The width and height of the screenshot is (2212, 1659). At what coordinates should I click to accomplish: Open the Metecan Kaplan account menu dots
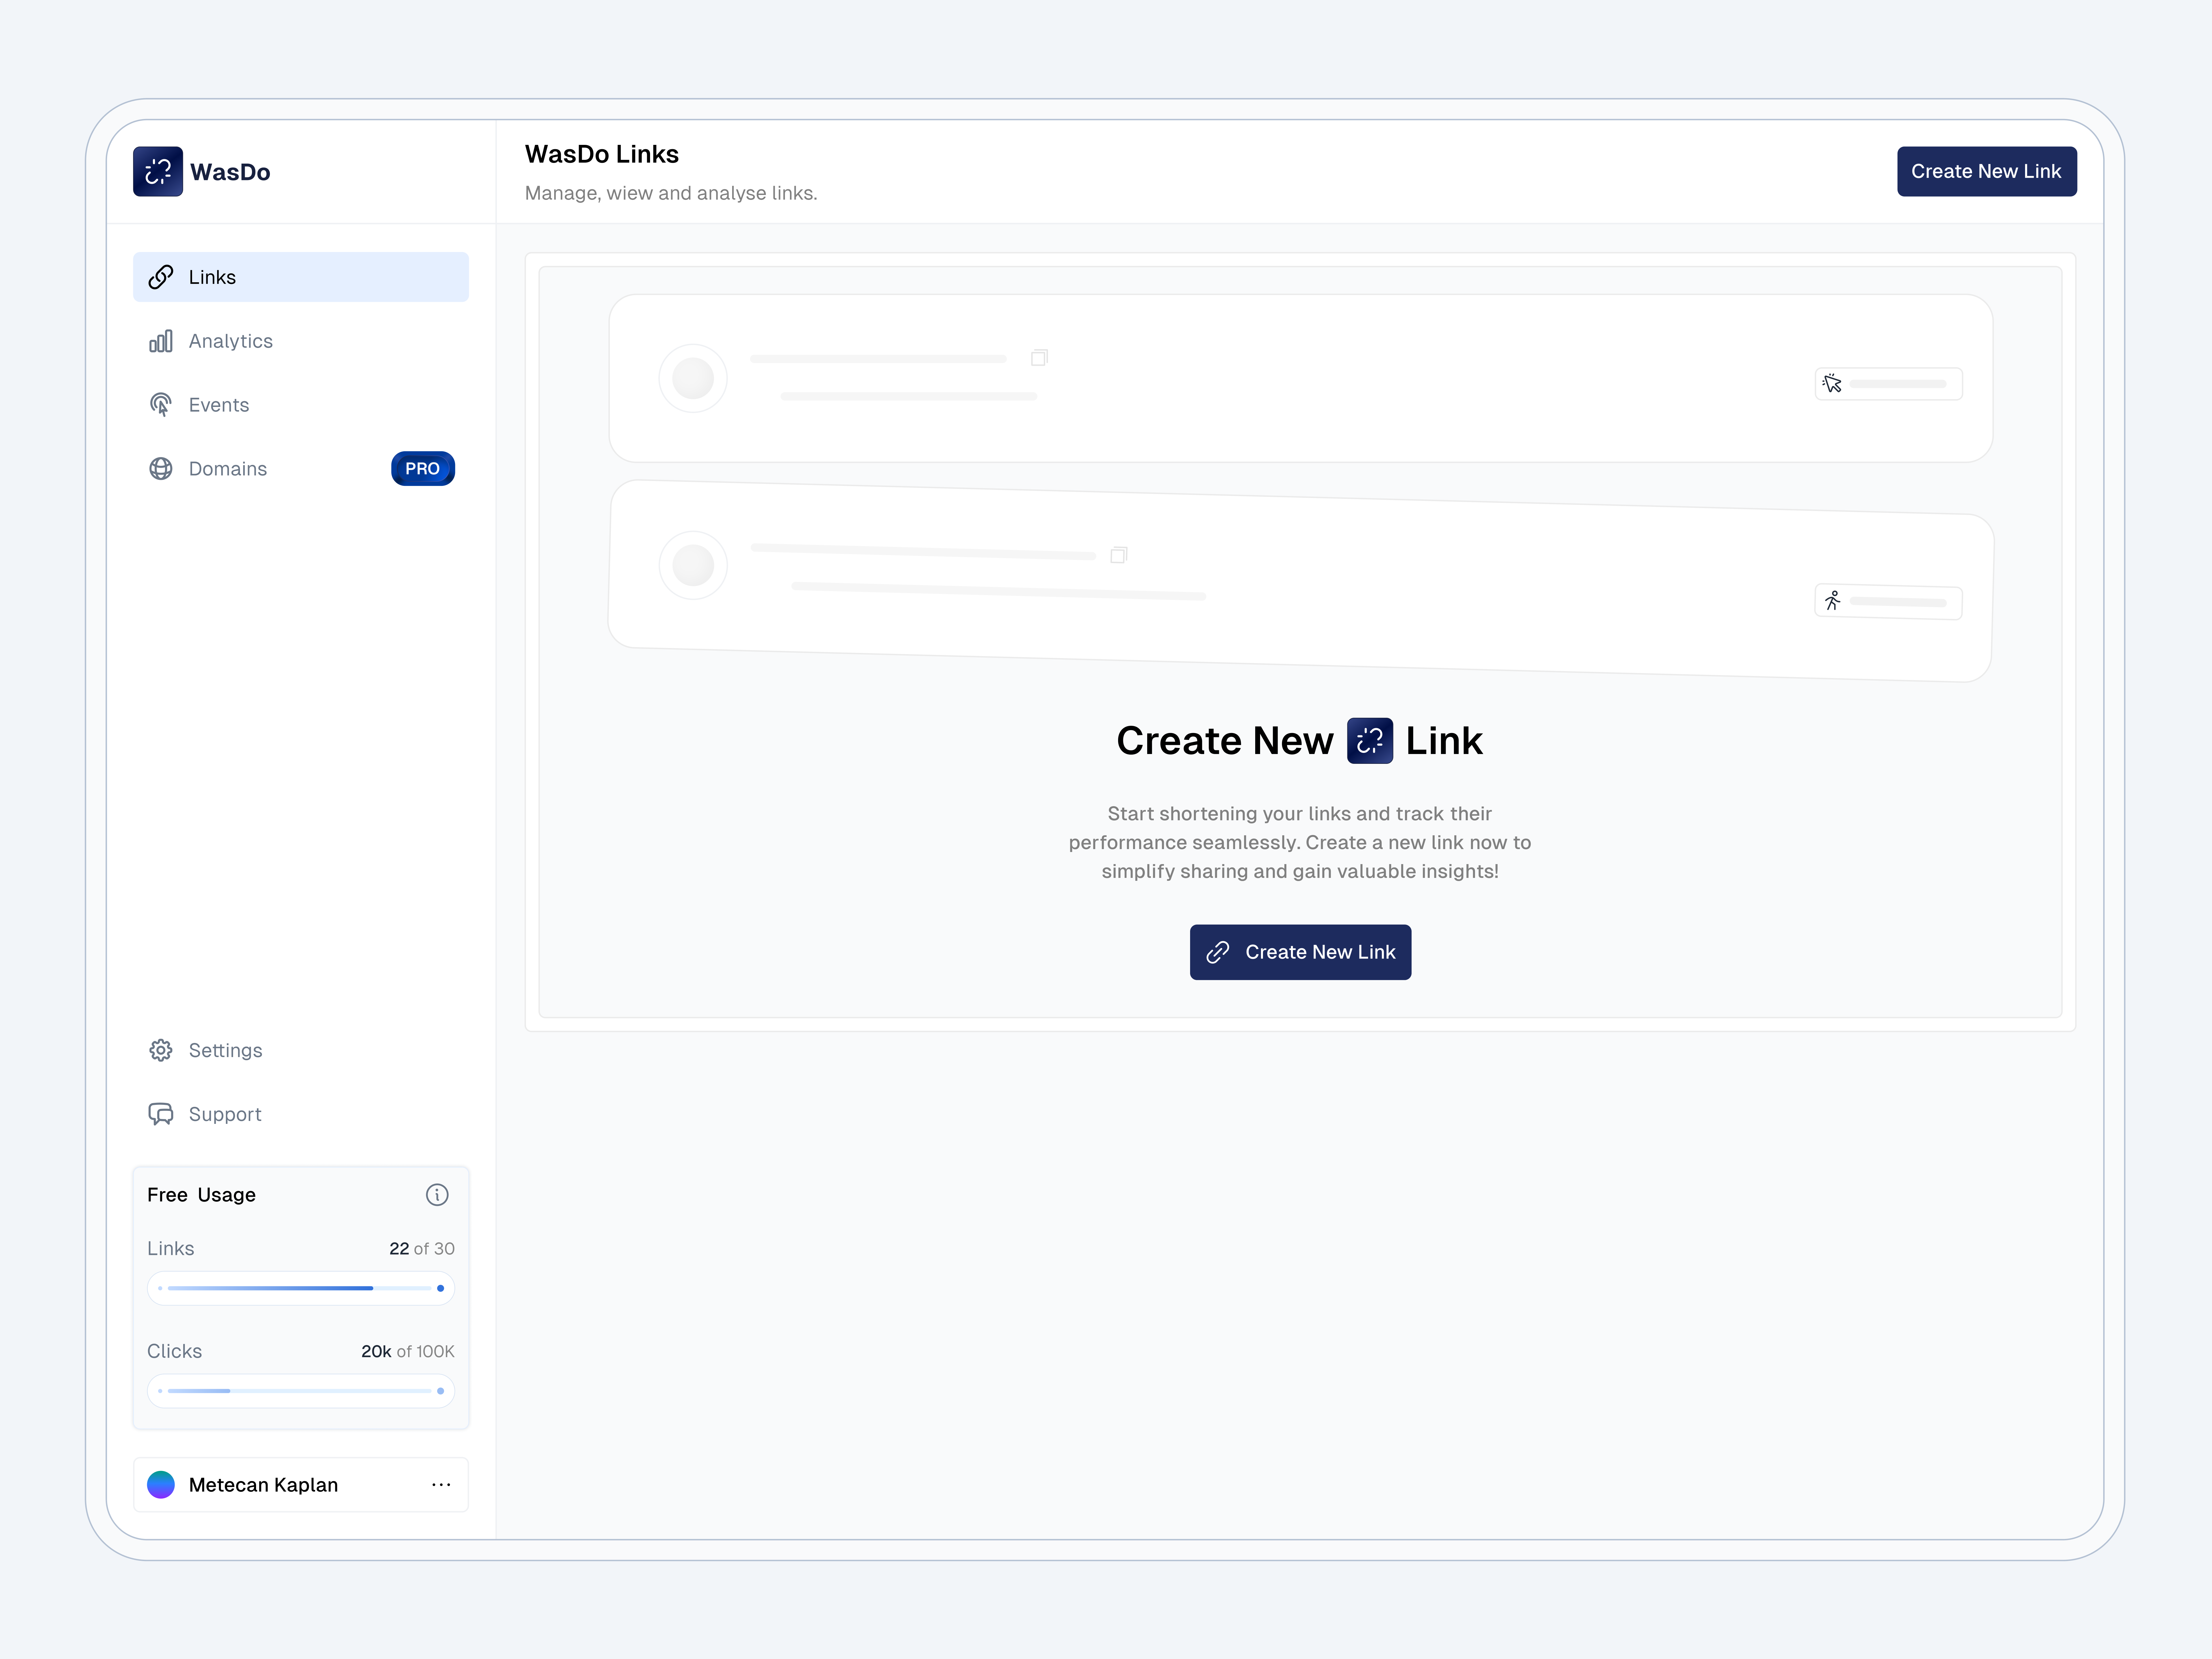pyautogui.click(x=441, y=1485)
